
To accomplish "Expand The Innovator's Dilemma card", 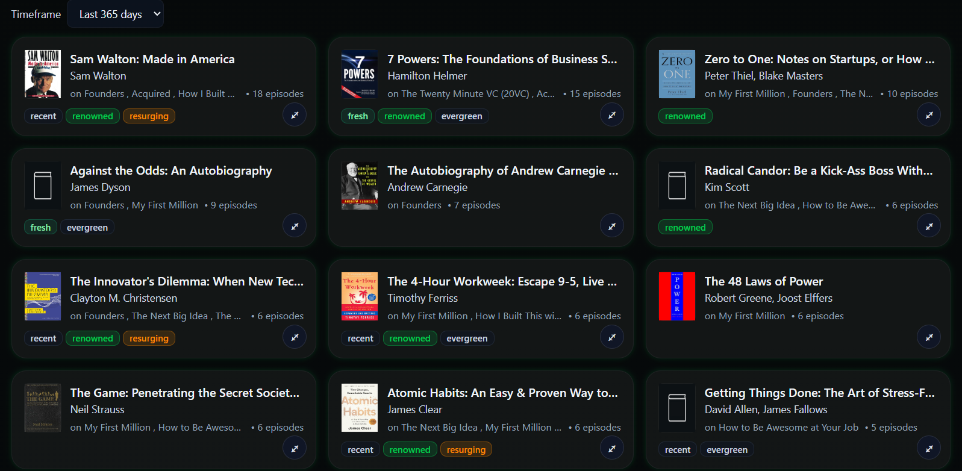I will pos(295,337).
